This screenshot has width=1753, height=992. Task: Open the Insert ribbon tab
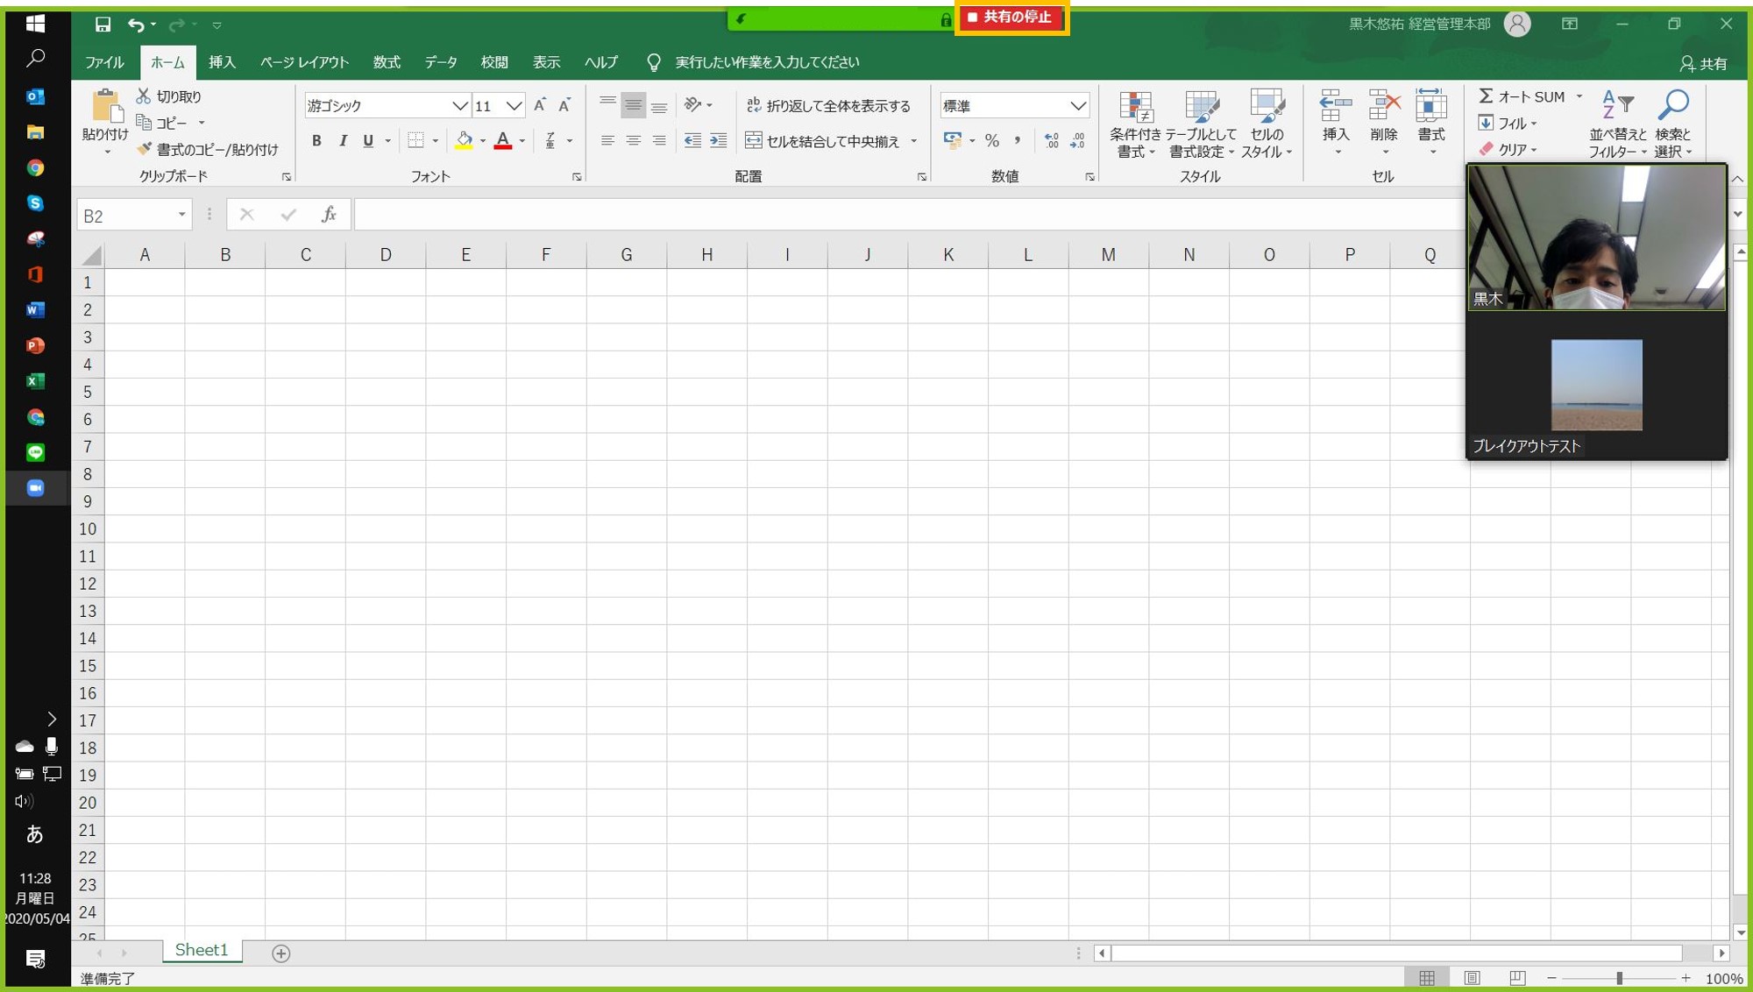point(222,62)
